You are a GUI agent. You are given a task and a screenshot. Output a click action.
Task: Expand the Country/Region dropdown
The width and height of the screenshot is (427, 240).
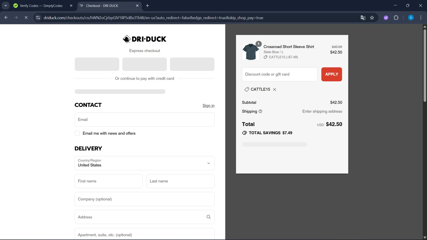coord(145,163)
